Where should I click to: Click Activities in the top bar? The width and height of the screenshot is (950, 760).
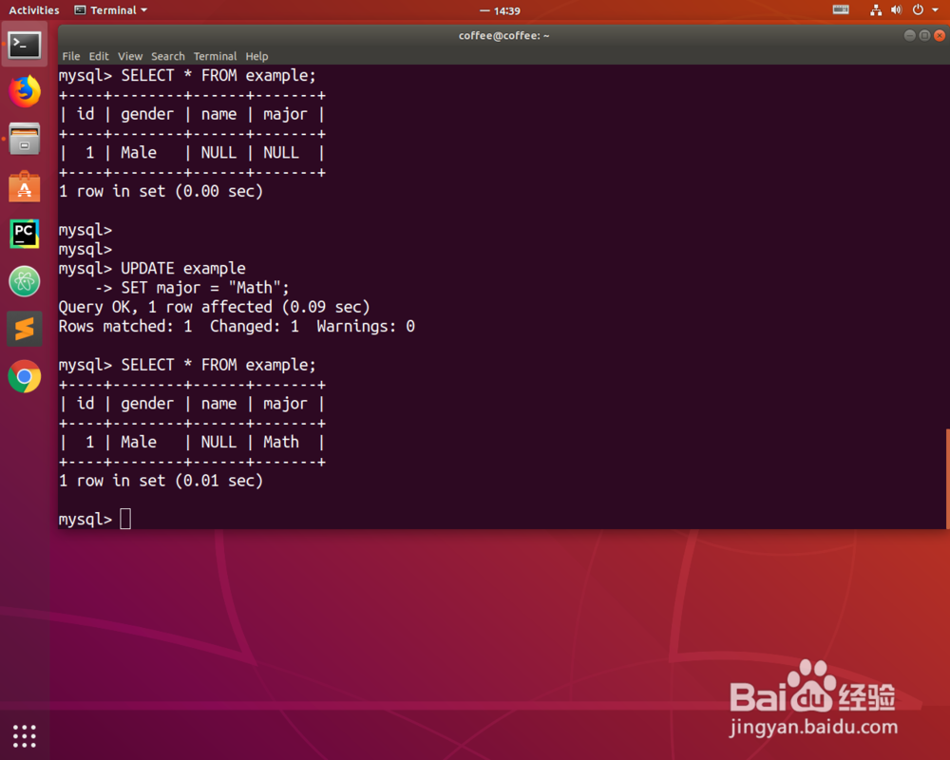pyautogui.click(x=34, y=10)
